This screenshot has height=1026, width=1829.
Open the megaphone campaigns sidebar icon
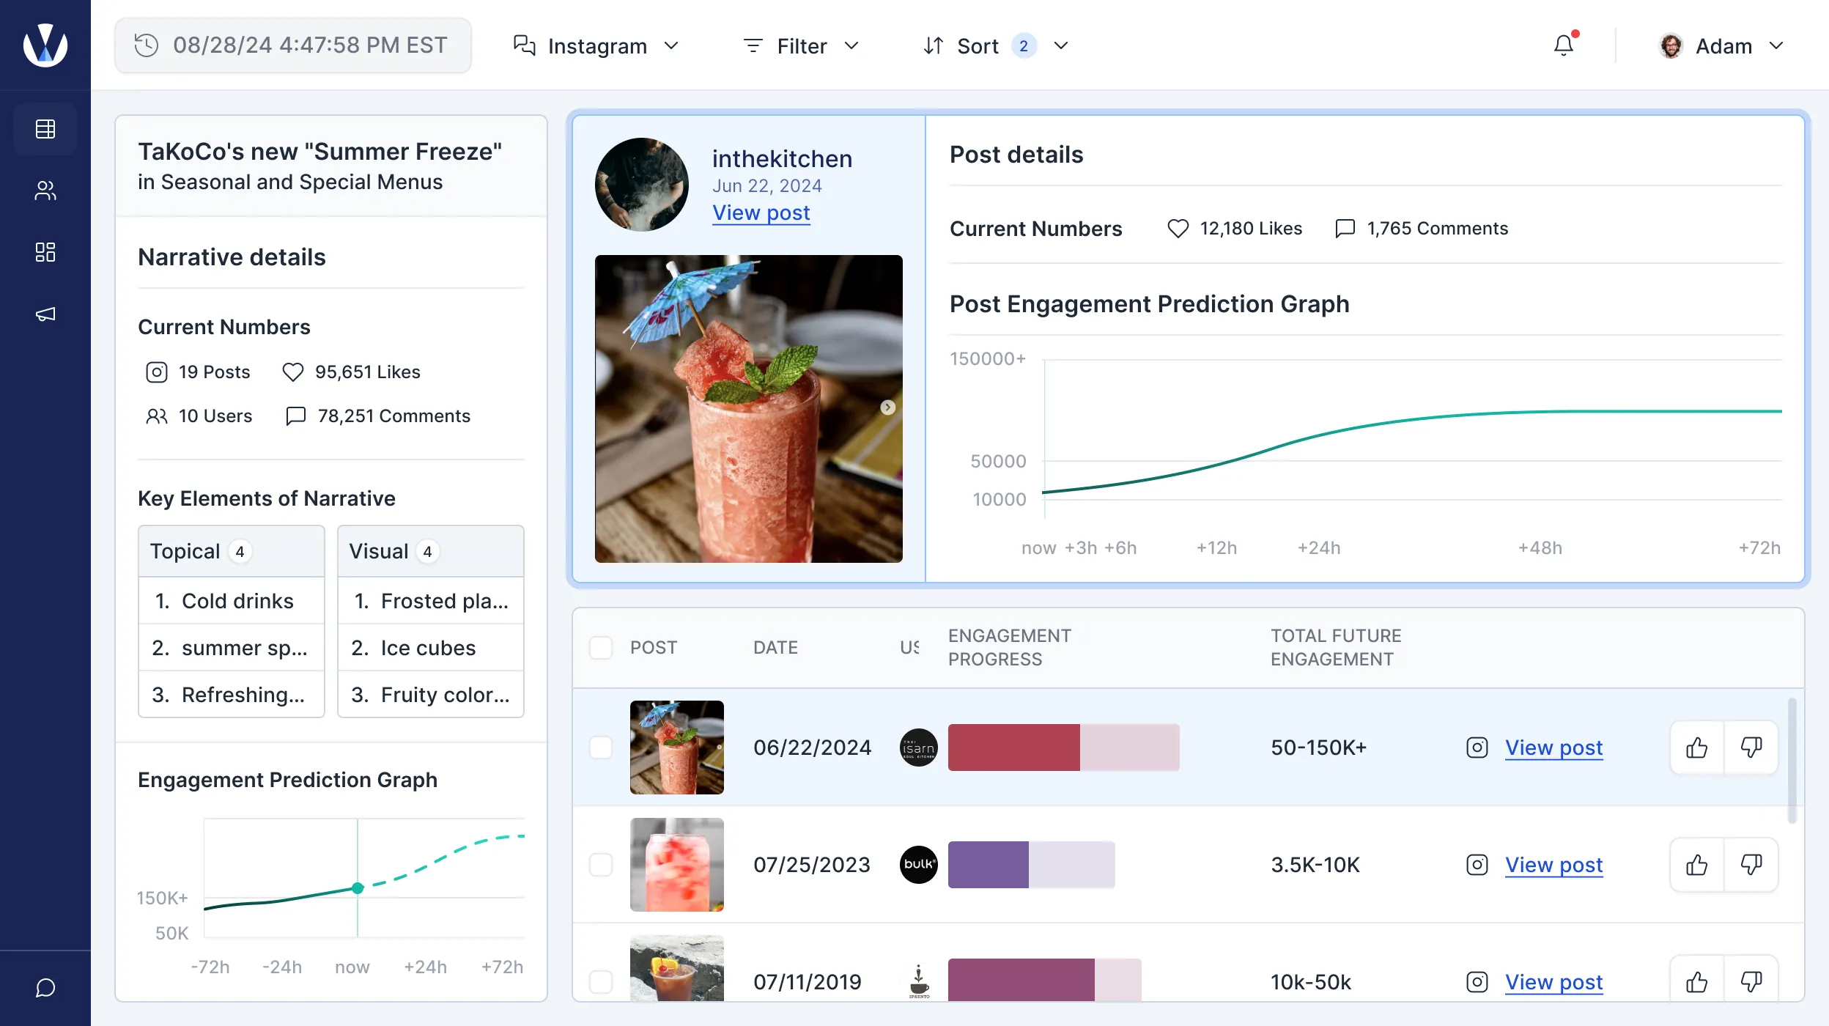(x=45, y=314)
